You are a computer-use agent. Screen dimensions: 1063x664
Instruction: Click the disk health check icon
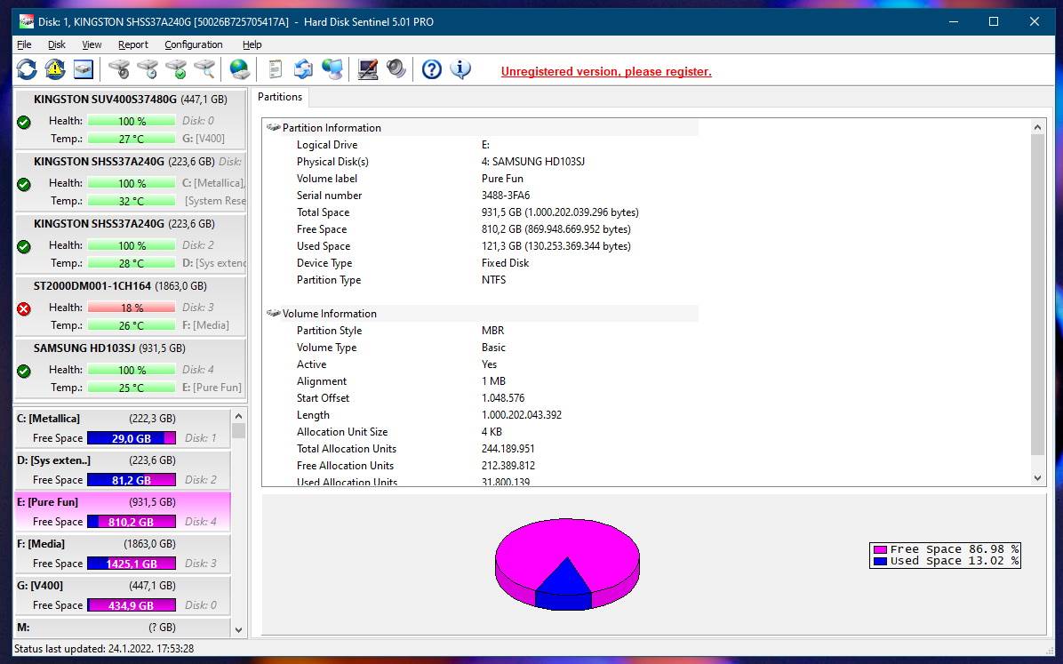coord(175,68)
